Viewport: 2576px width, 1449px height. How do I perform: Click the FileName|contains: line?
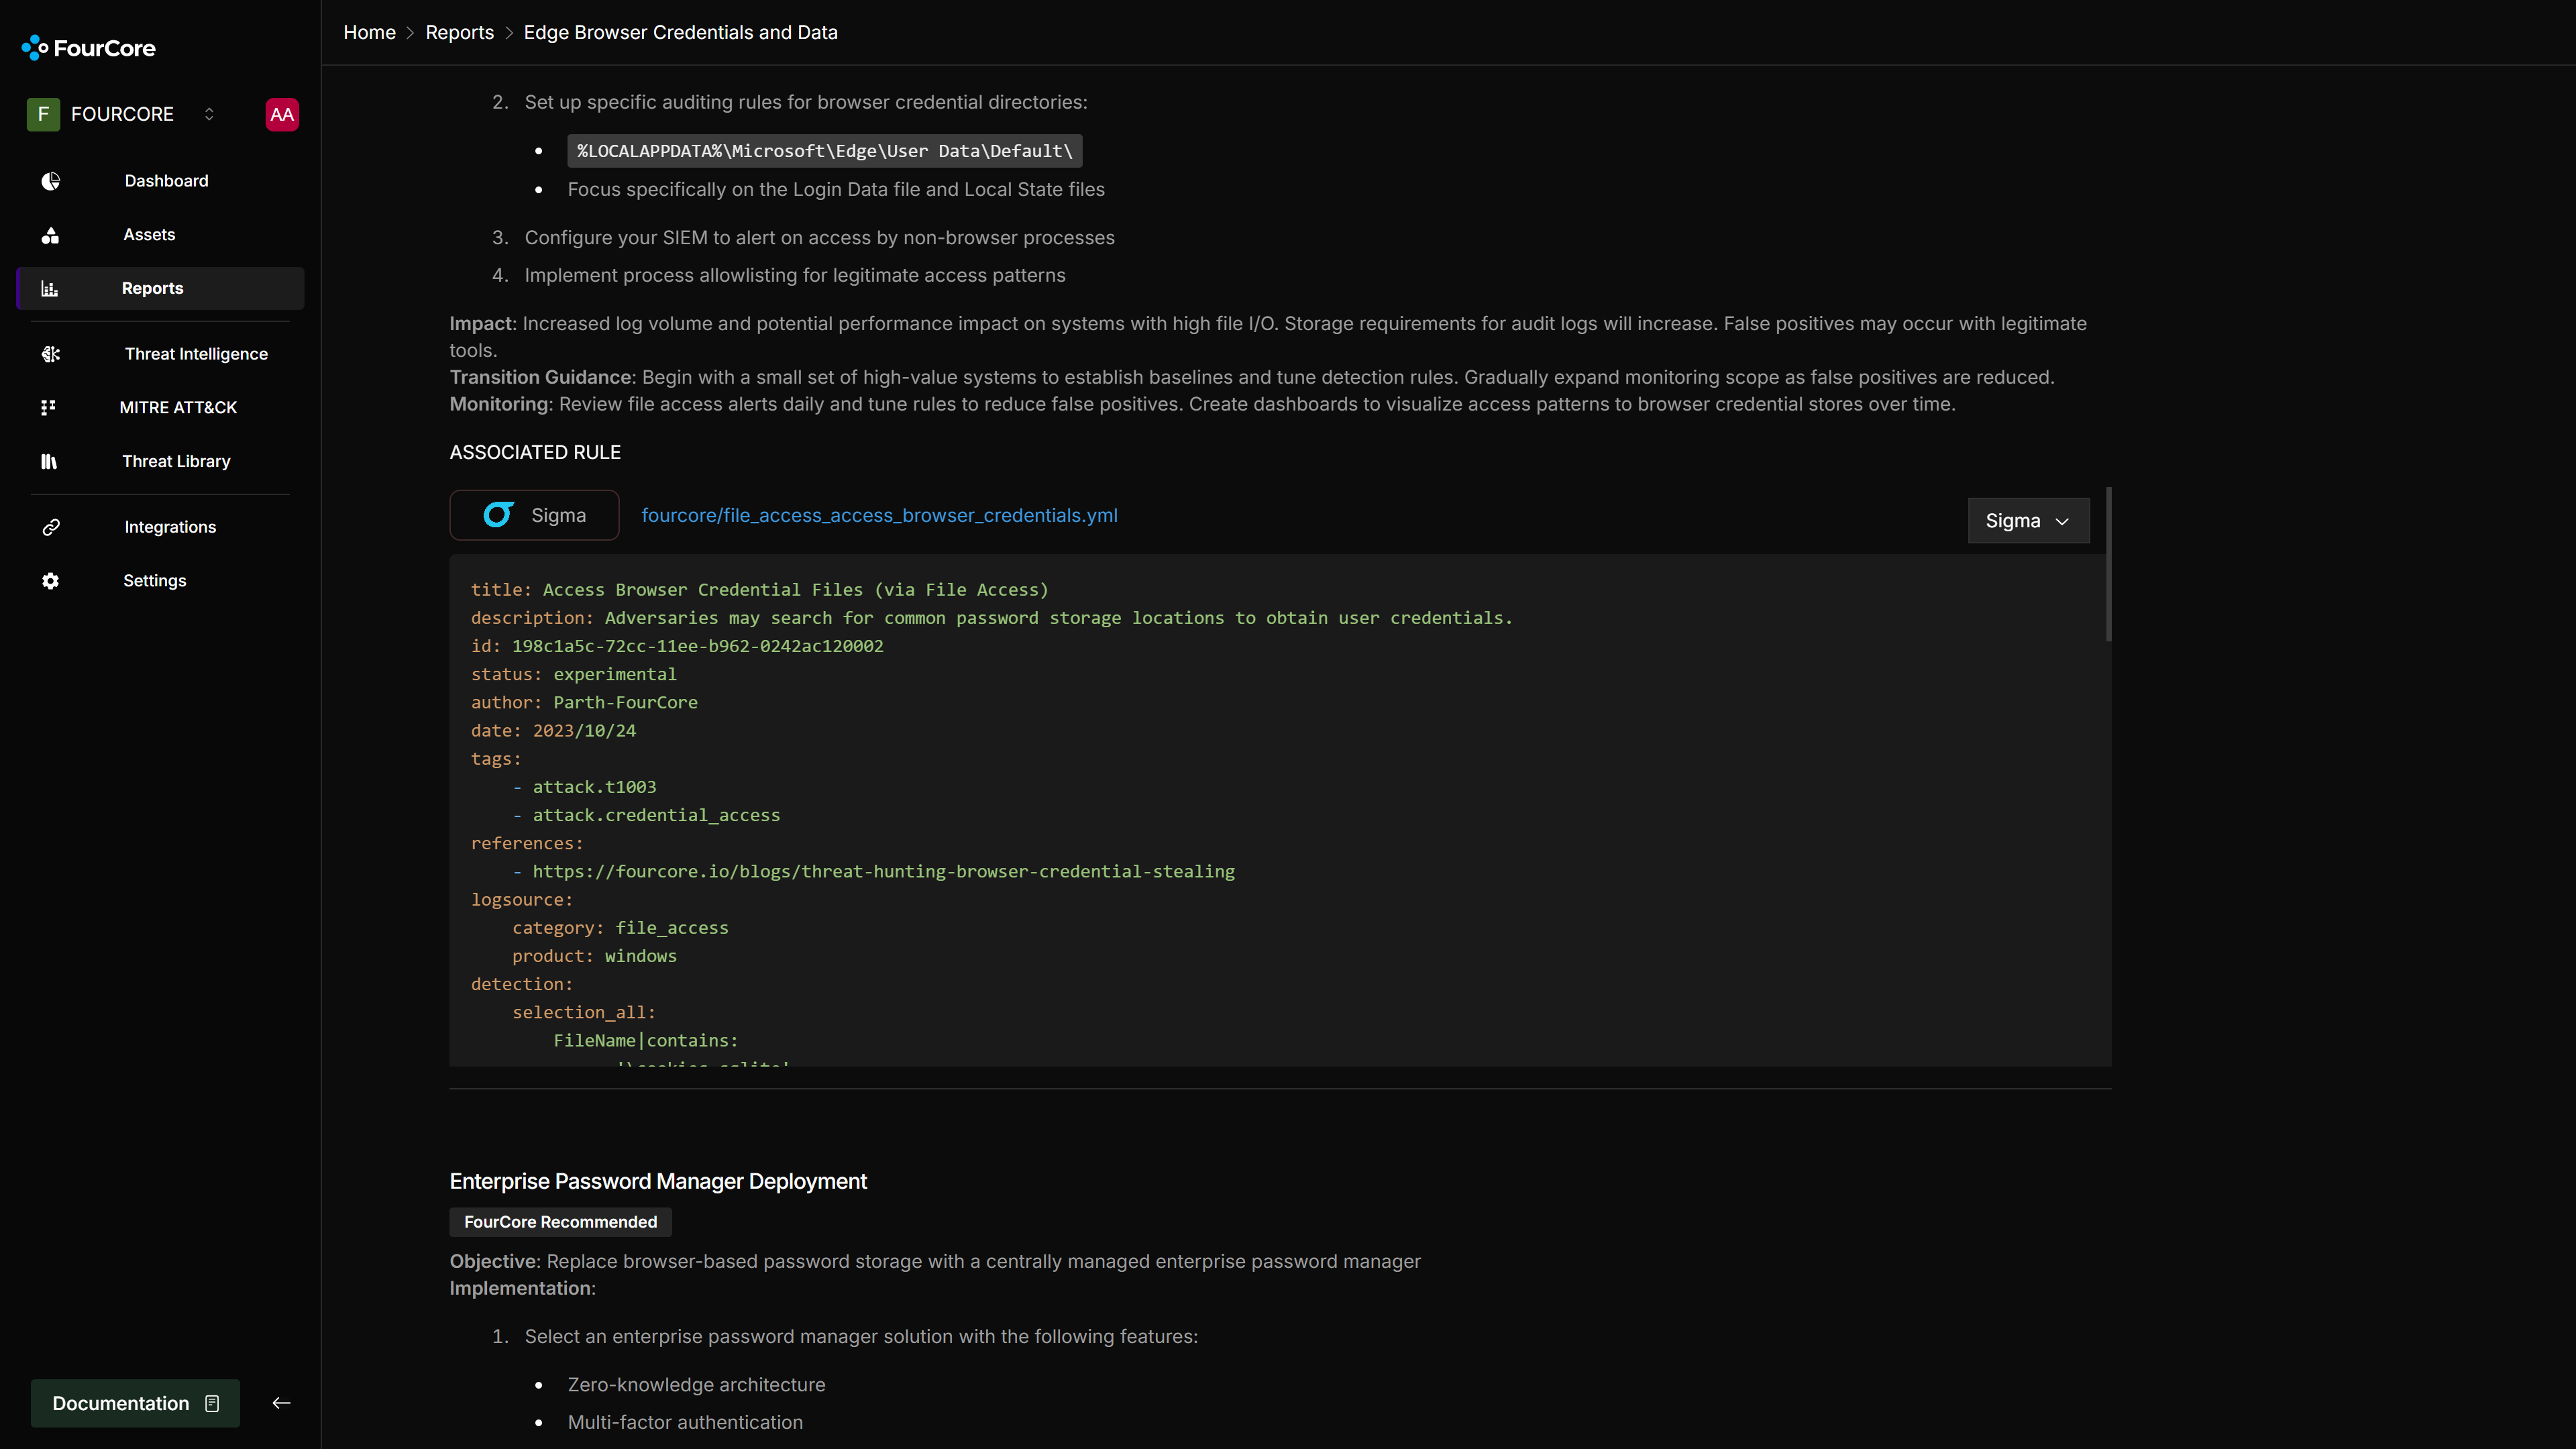tap(645, 1040)
